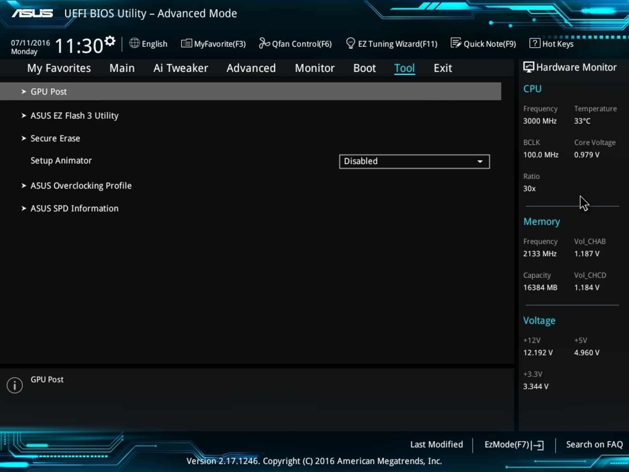Click the Vol_CHAB 1.187 V value
This screenshot has height=472, width=629.
click(587, 254)
